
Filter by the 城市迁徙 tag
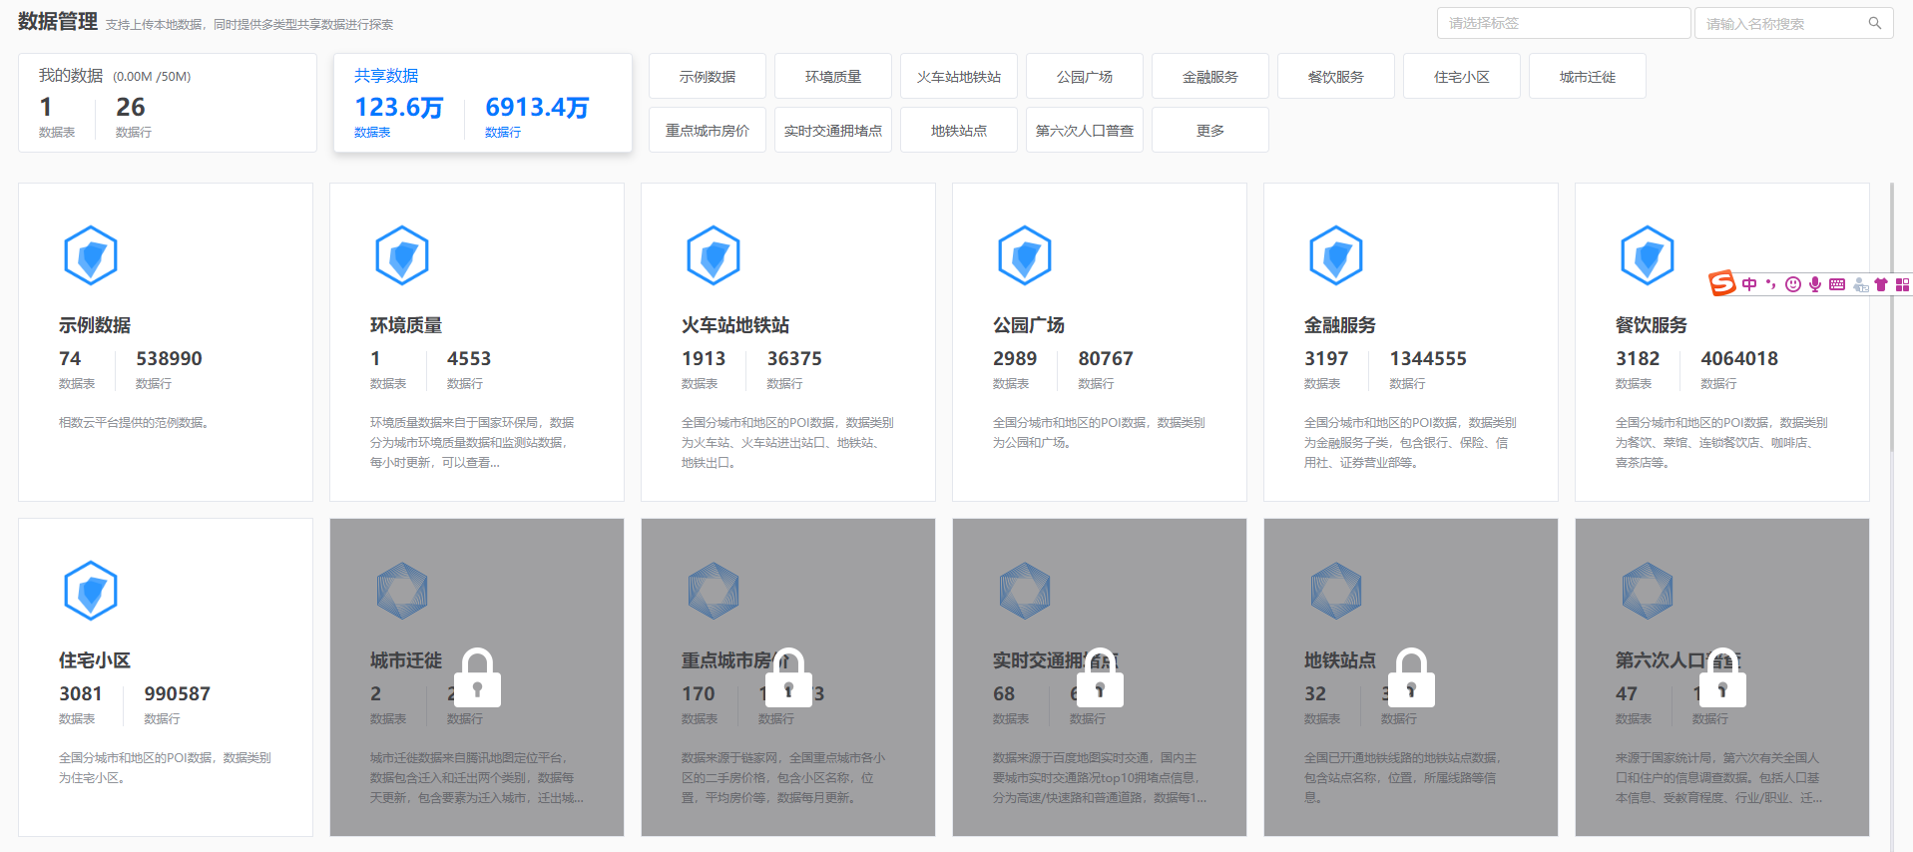click(x=1588, y=76)
